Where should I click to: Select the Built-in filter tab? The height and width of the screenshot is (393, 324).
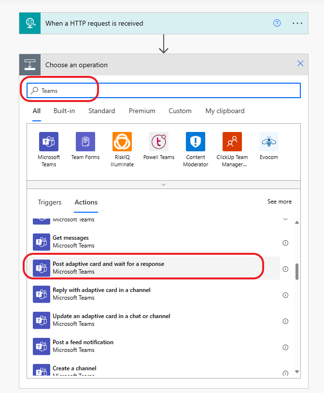point(64,111)
